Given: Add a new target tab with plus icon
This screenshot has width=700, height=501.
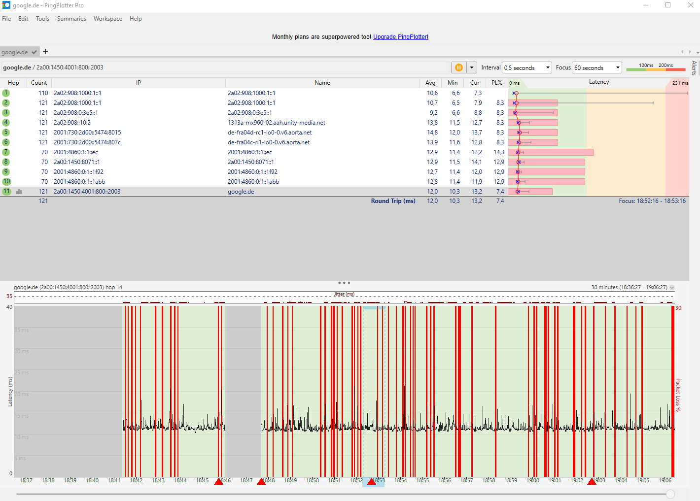Looking at the screenshot, I should pos(45,51).
